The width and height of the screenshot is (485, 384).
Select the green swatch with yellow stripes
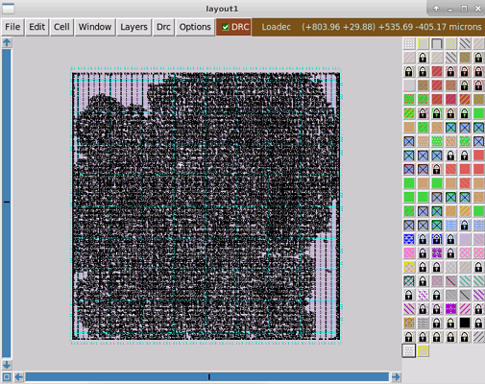pos(409,113)
